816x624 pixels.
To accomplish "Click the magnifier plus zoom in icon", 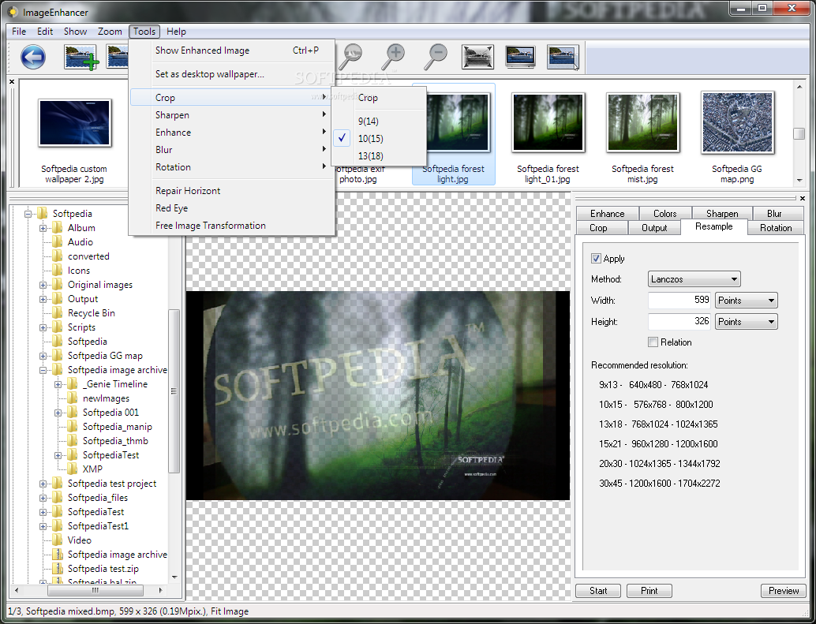I will [394, 57].
